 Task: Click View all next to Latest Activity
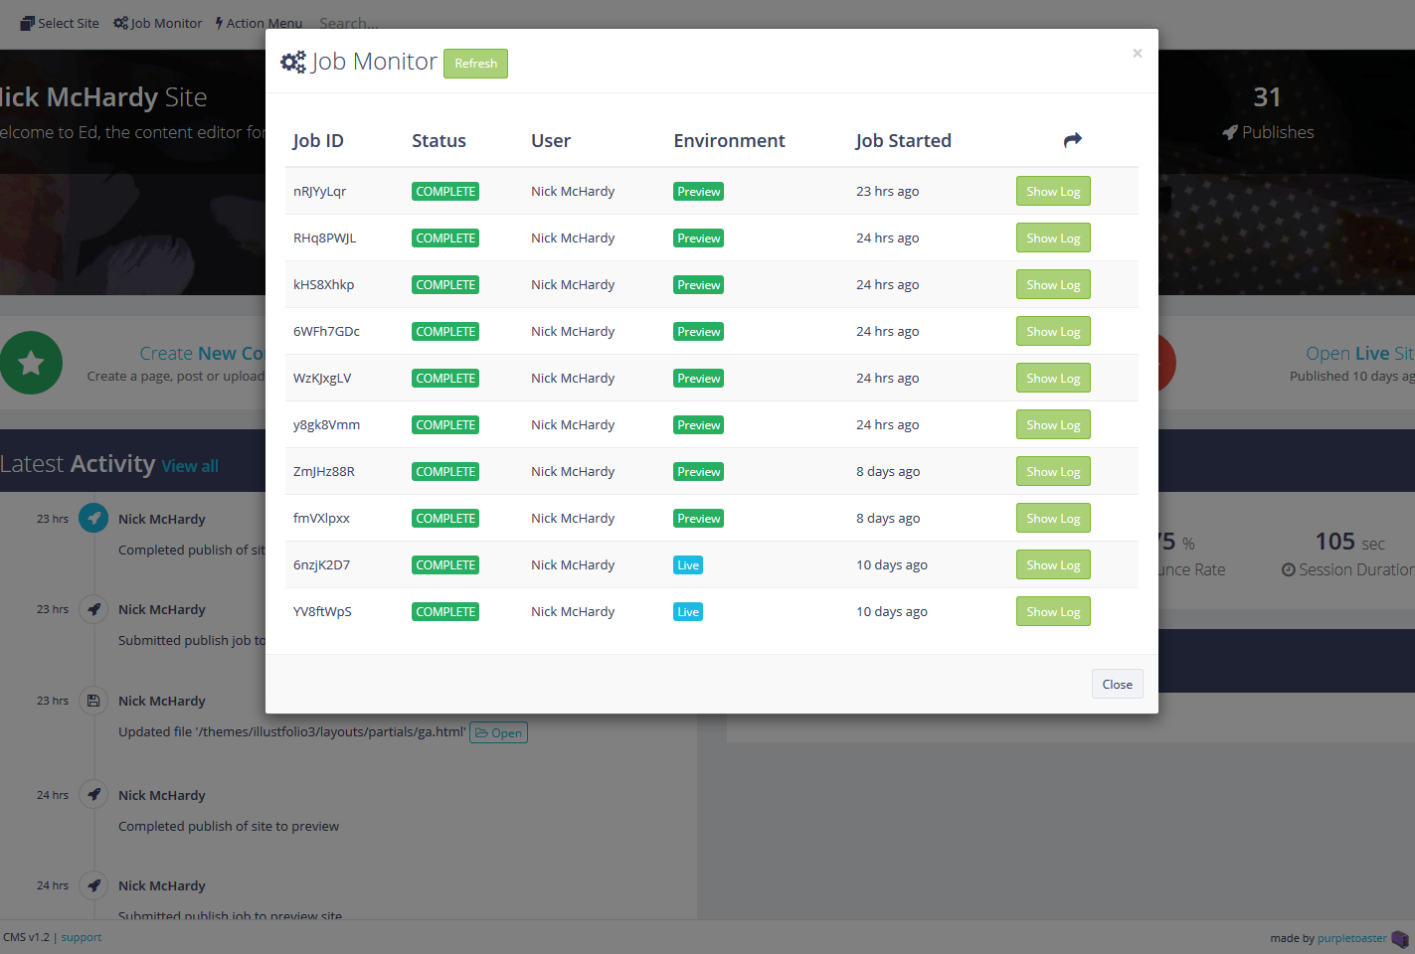pyautogui.click(x=190, y=466)
